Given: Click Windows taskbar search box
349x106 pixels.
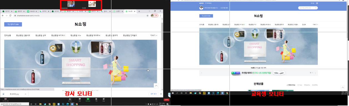Looking at the screenshot, I should pos(14,104).
